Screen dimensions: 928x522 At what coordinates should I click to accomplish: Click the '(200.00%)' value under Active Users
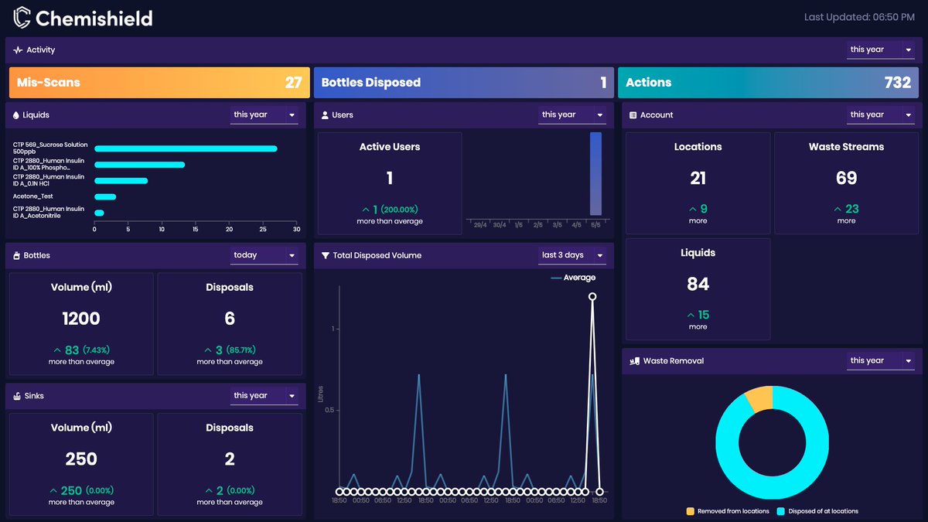399,210
